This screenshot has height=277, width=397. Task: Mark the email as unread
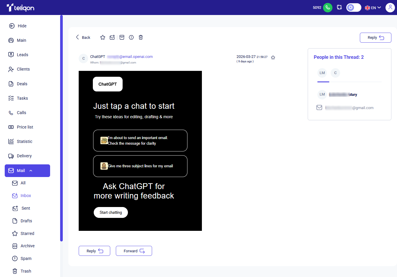[x=112, y=37]
